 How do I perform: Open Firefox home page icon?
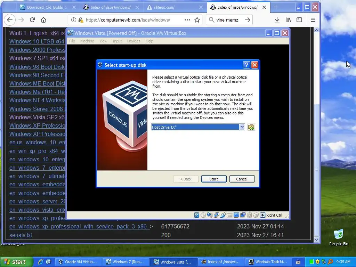click(43, 20)
